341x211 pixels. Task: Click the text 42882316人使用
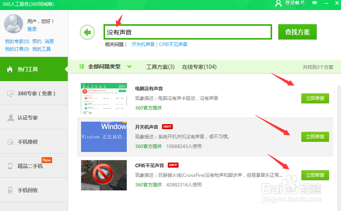[184, 185]
